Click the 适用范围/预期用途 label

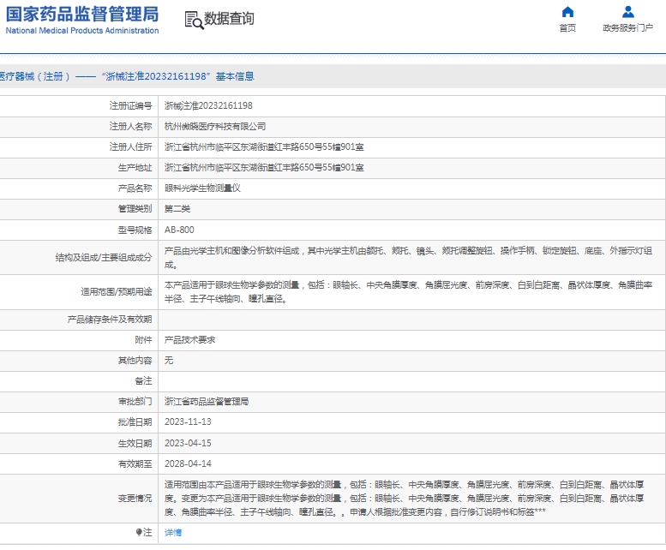(x=117, y=292)
